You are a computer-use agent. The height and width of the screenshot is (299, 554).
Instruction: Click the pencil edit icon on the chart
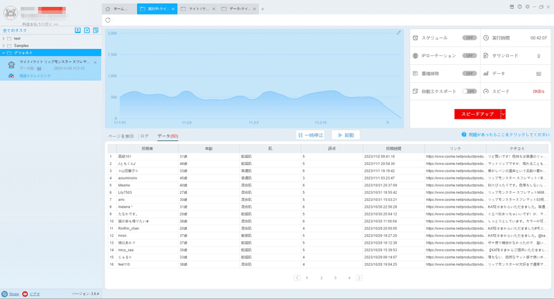coord(399,32)
